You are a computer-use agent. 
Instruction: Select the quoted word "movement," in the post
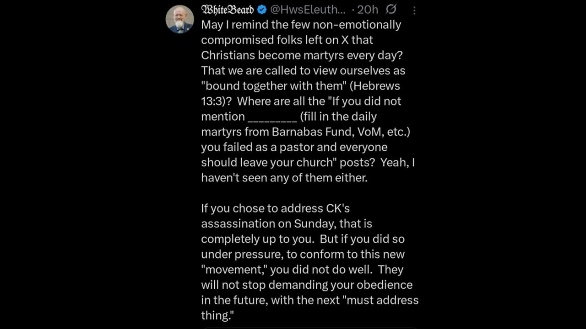point(234,269)
